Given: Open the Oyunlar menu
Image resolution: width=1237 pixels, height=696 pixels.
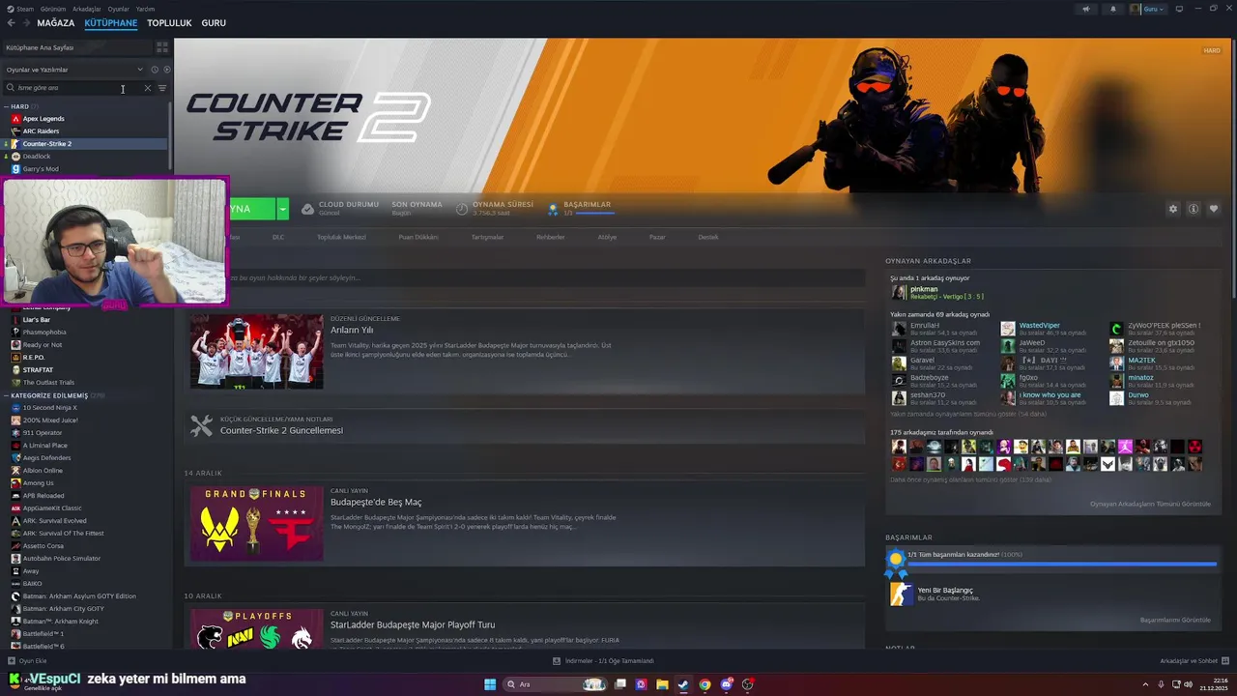Looking at the screenshot, I should 118,9.
